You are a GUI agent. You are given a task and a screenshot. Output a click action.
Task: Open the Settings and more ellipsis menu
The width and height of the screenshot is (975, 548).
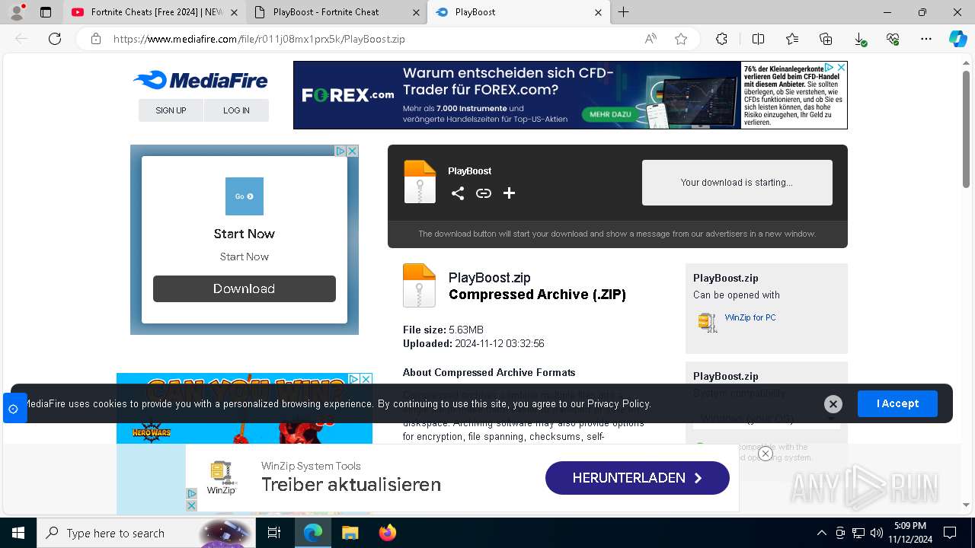926,39
